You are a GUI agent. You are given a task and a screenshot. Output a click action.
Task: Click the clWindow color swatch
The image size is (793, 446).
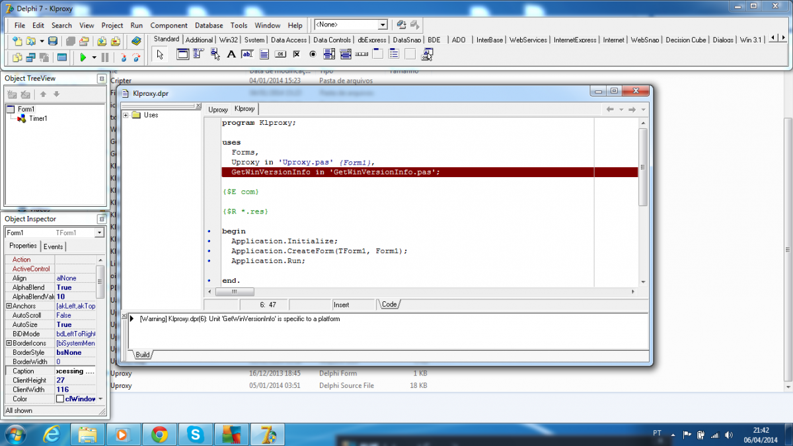[60, 399]
